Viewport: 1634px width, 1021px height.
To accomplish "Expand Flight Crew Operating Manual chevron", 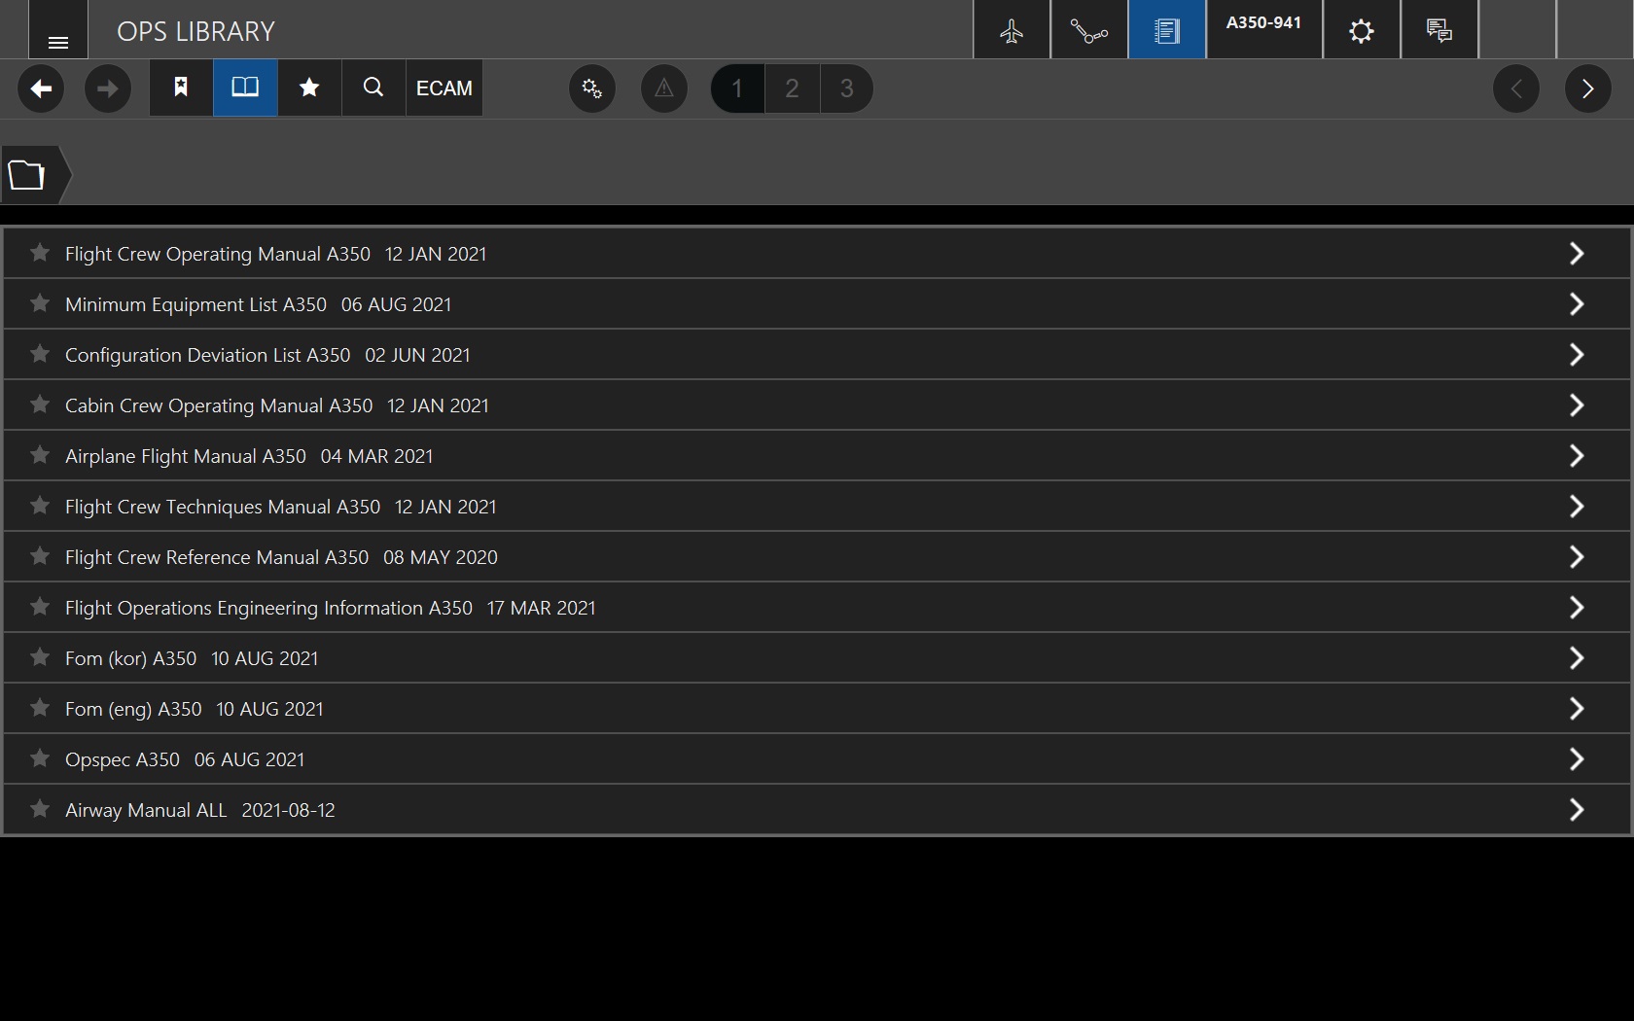I will [1577, 254].
